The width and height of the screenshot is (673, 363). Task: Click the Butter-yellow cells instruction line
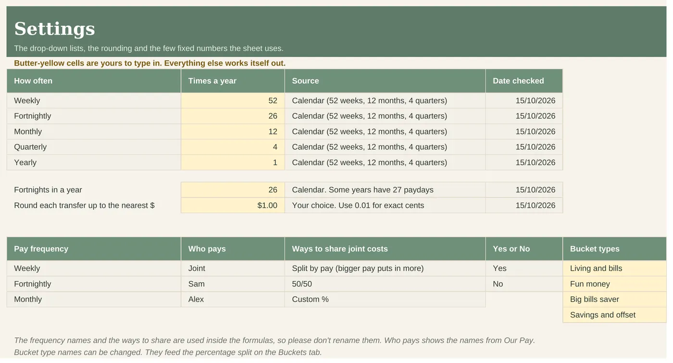[x=150, y=63]
